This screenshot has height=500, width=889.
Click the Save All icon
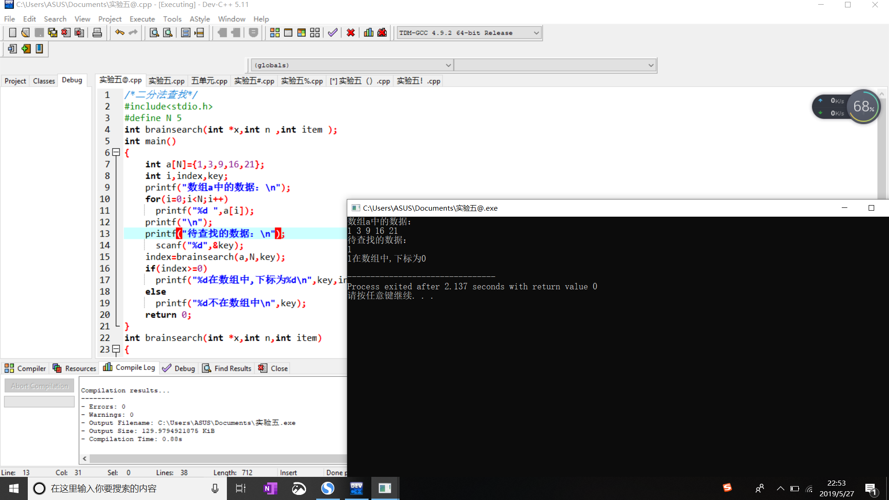pyautogui.click(x=52, y=33)
